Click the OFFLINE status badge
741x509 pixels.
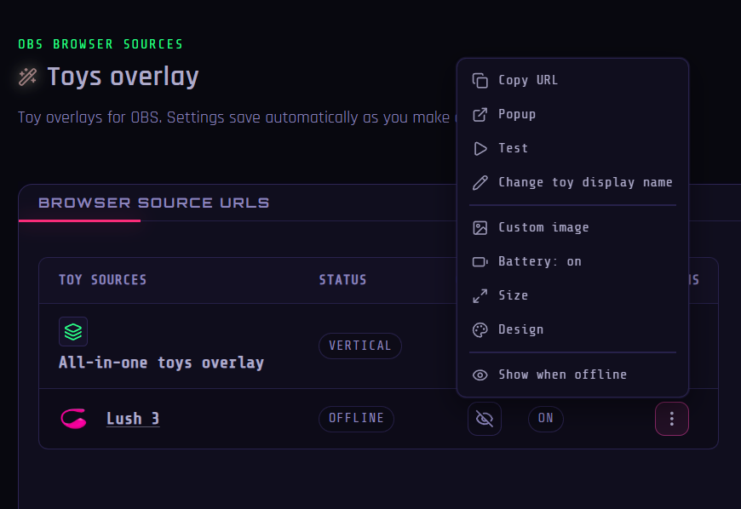click(356, 418)
